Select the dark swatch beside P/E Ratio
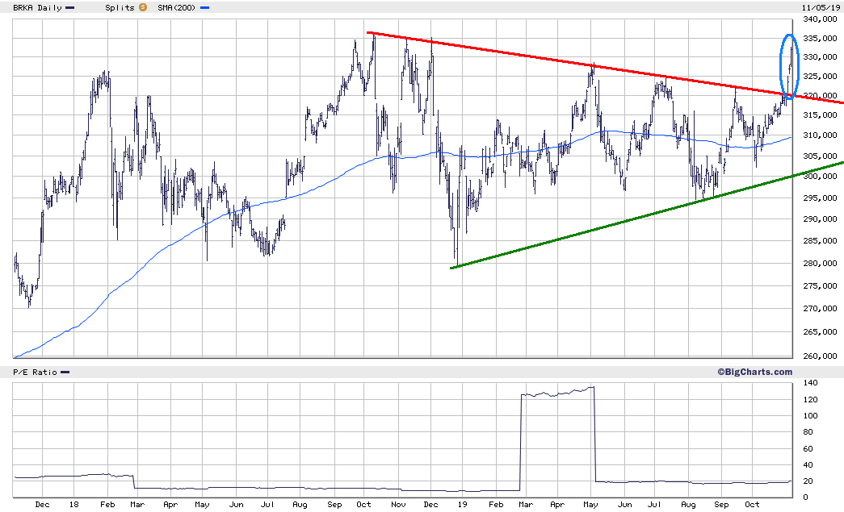The height and width of the screenshot is (512, 844). [65, 373]
